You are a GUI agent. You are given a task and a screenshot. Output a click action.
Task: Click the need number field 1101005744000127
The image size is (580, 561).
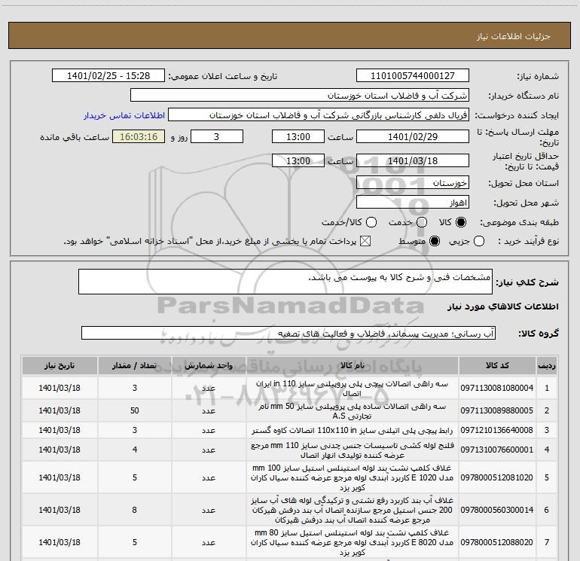[413, 76]
